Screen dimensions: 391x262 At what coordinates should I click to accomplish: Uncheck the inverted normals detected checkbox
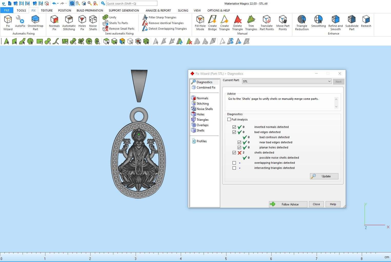234,127
